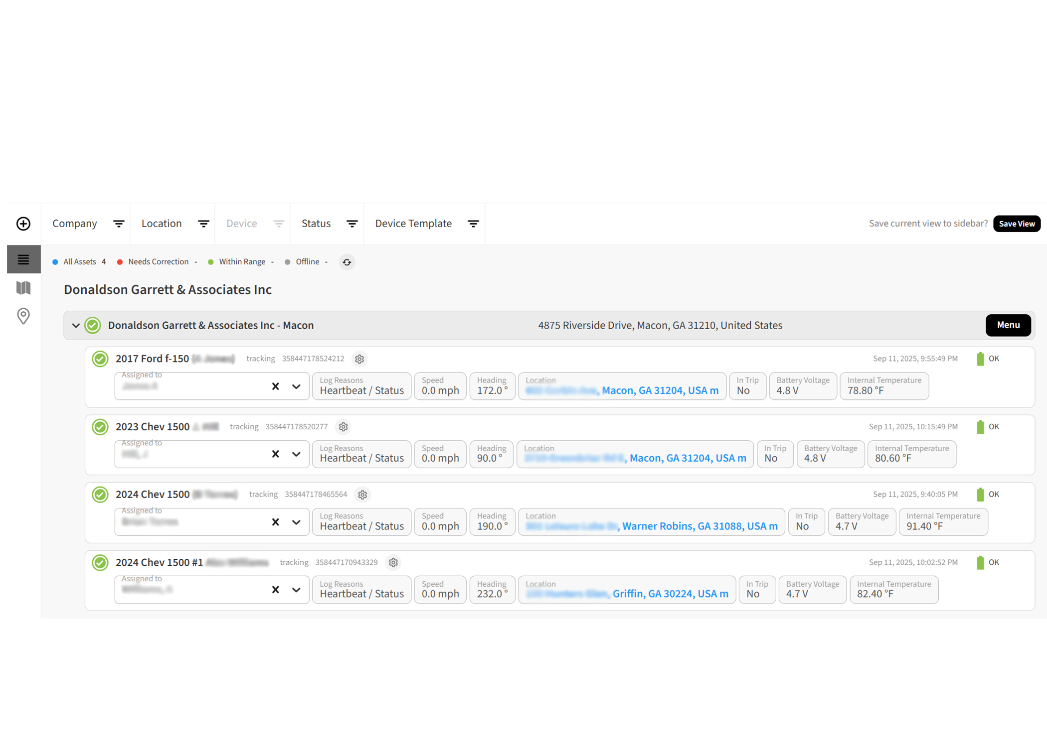Clear assignee on 2023 Chev 1500

[x=275, y=454]
